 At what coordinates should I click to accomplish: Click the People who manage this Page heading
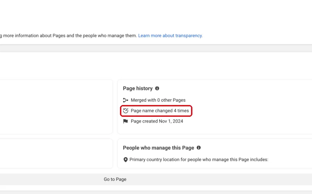(158, 148)
